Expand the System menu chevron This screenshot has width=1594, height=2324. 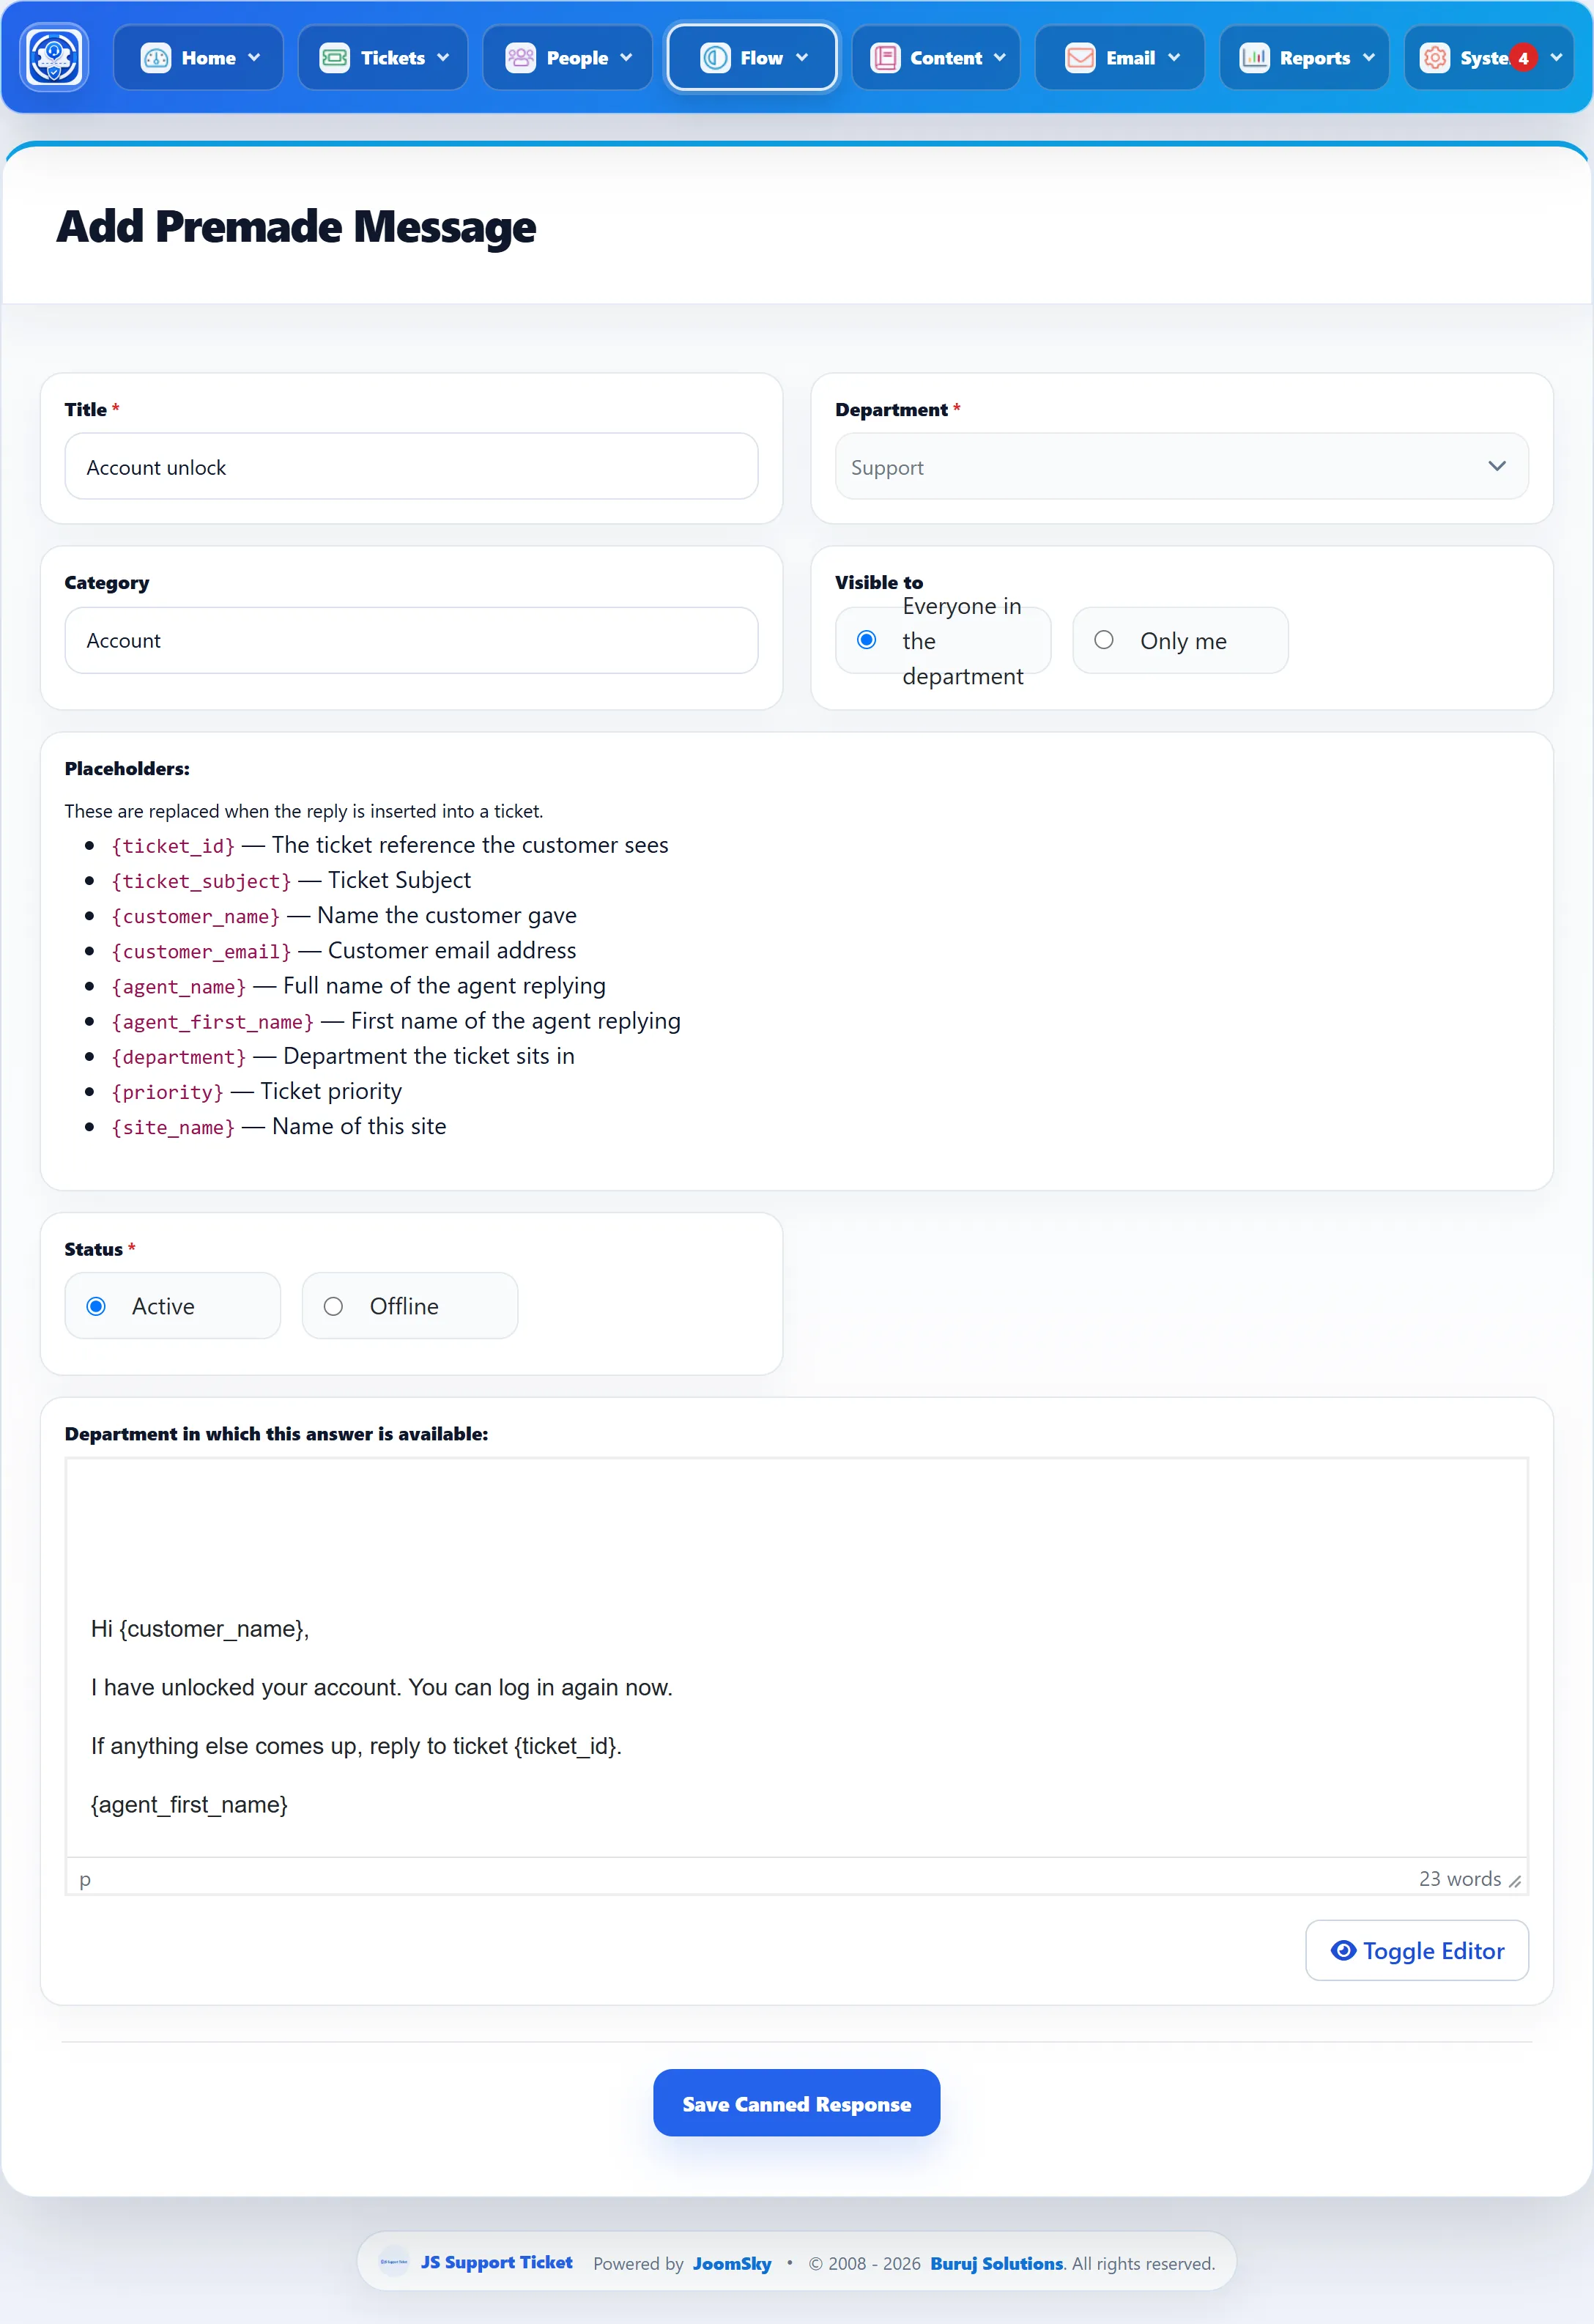click(1556, 58)
